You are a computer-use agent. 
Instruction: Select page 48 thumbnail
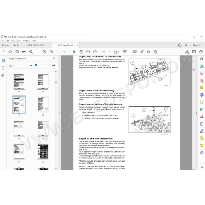[43, 105]
